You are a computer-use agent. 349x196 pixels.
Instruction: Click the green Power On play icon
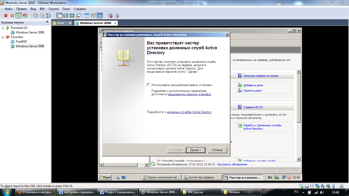19,16
